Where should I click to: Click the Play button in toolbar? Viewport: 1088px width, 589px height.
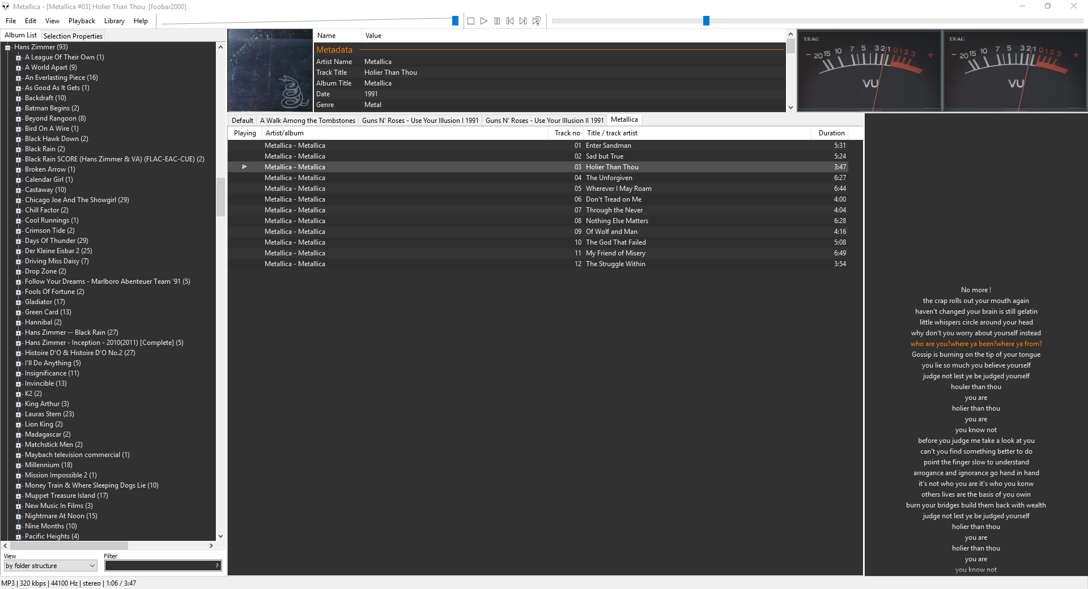[484, 21]
